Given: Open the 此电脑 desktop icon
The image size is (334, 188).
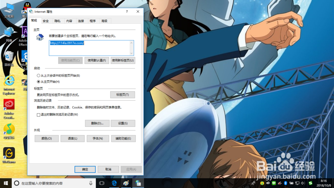Looking at the screenshot, I should click(x=9, y=10).
